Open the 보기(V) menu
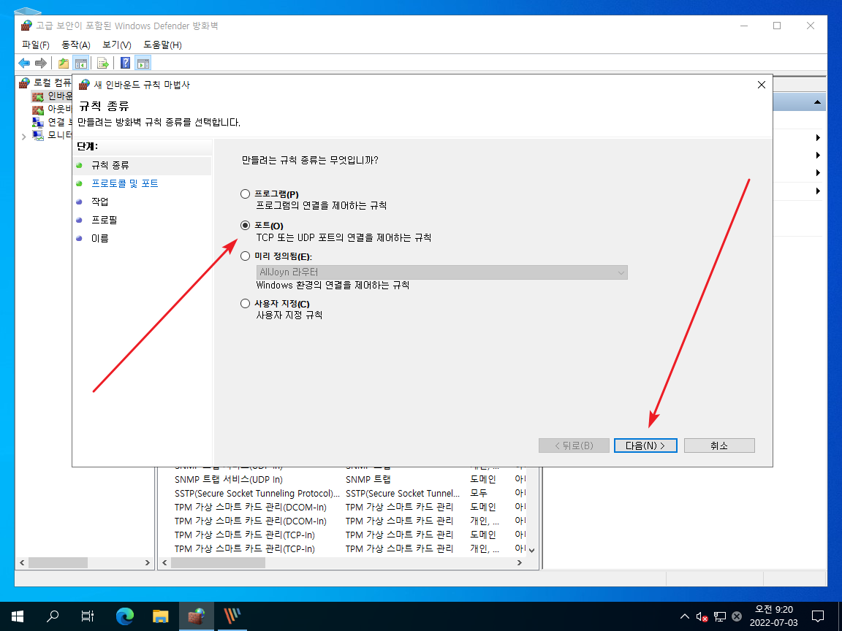The image size is (842, 631). pos(116,45)
